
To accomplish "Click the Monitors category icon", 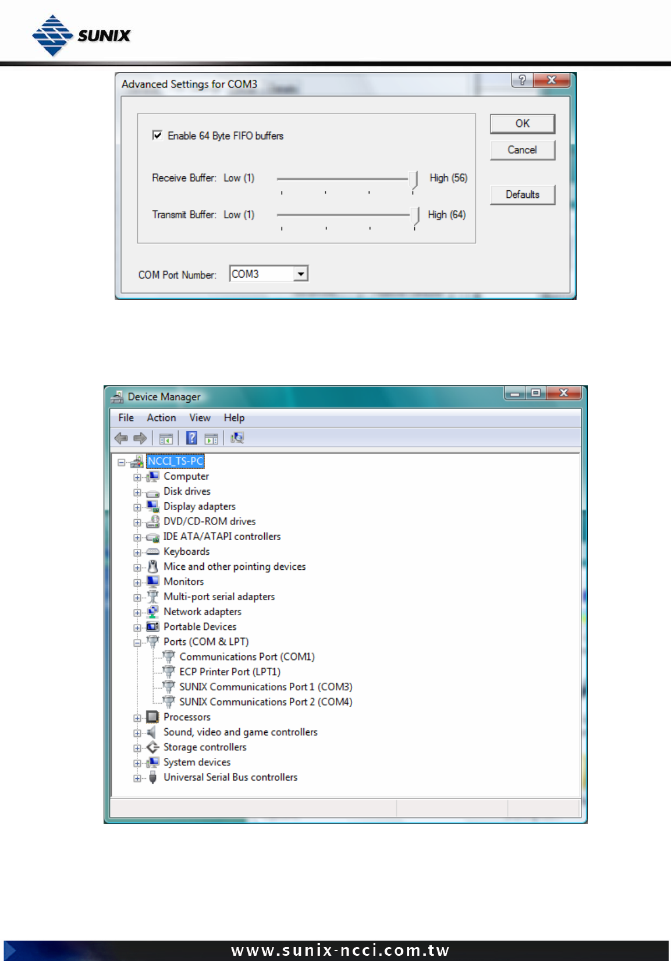I will coord(152,581).
